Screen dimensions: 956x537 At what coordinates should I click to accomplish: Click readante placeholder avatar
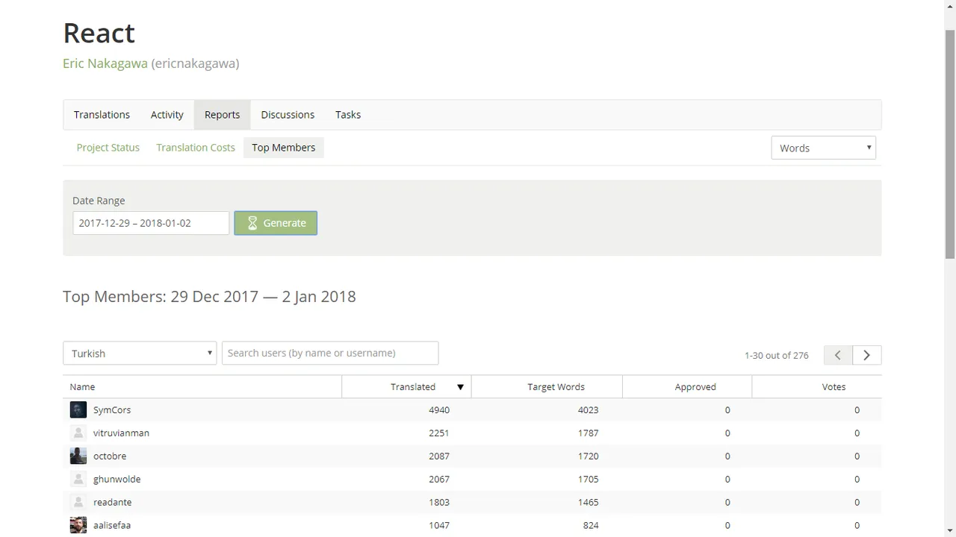[78, 502]
